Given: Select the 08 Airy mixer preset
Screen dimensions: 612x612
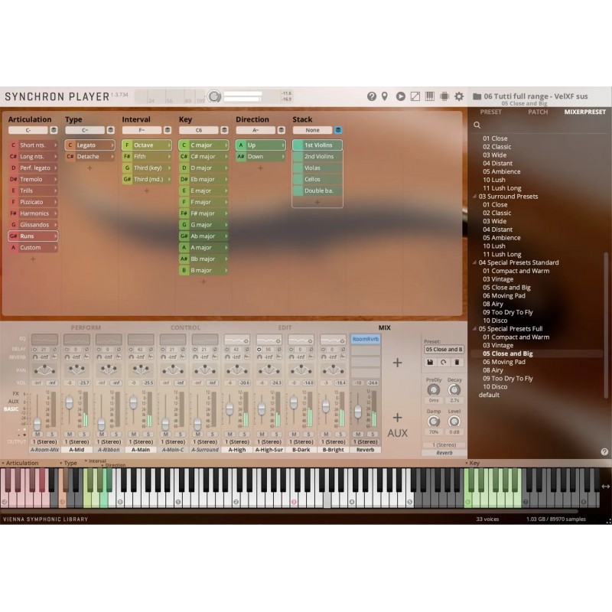Looking at the screenshot, I should [492, 370].
